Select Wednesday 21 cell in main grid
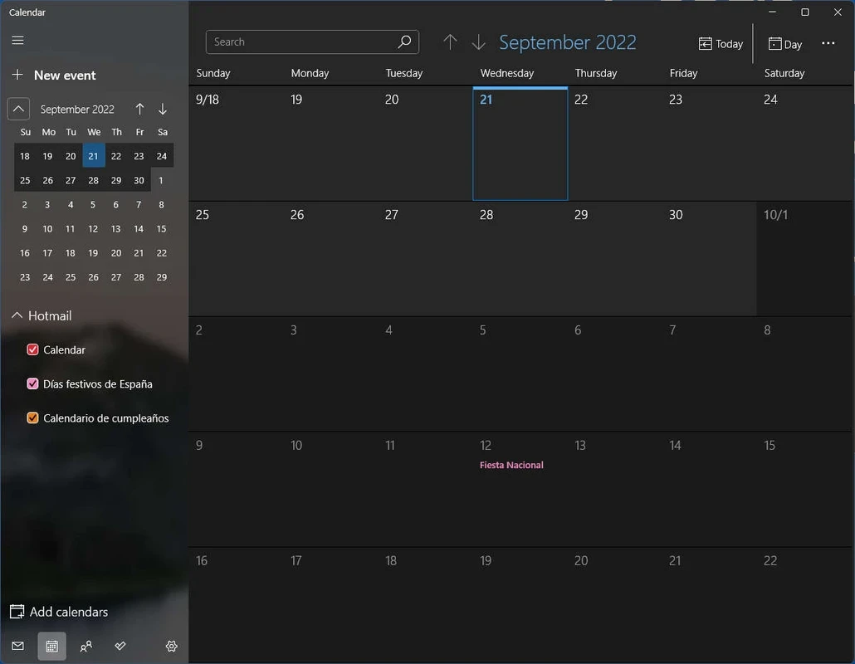The image size is (855, 664). (x=520, y=144)
